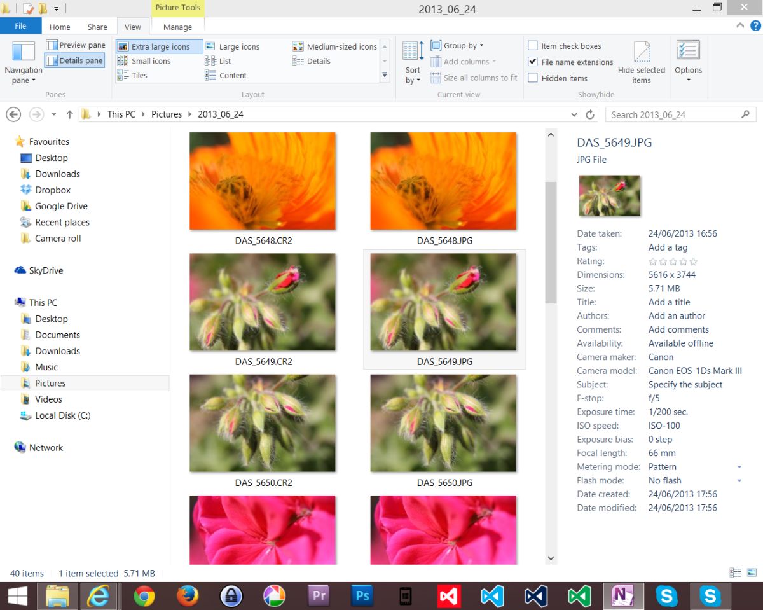Select the View ribbon tab

click(x=133, y=27)
